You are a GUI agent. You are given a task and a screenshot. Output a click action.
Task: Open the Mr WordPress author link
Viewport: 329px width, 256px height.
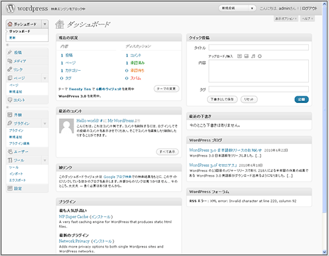(x=121, y=121)
